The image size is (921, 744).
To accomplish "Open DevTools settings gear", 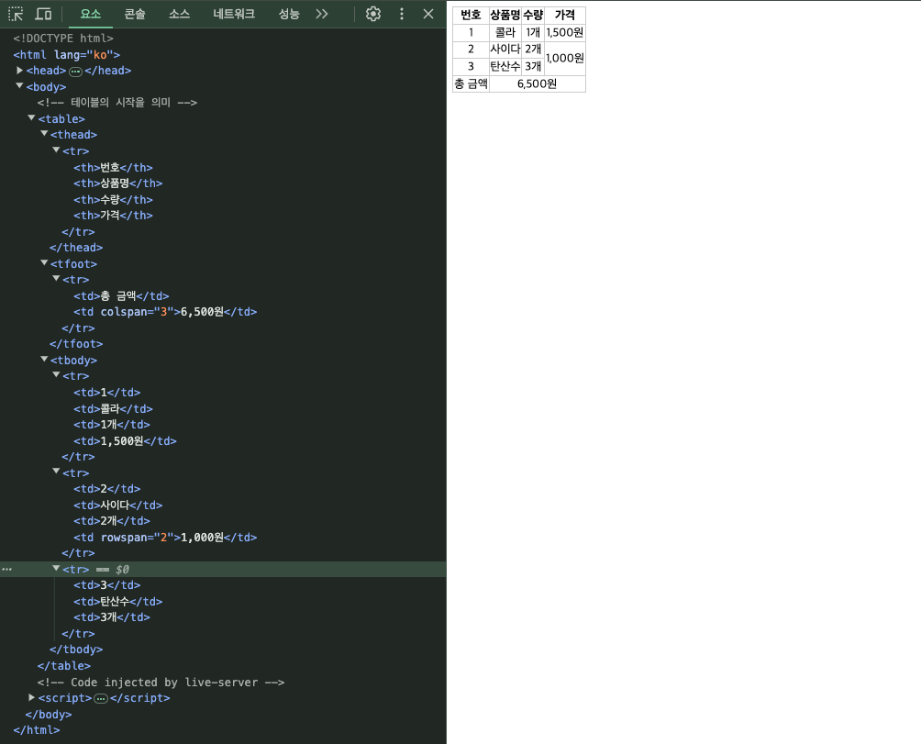I will coord(373,14).
